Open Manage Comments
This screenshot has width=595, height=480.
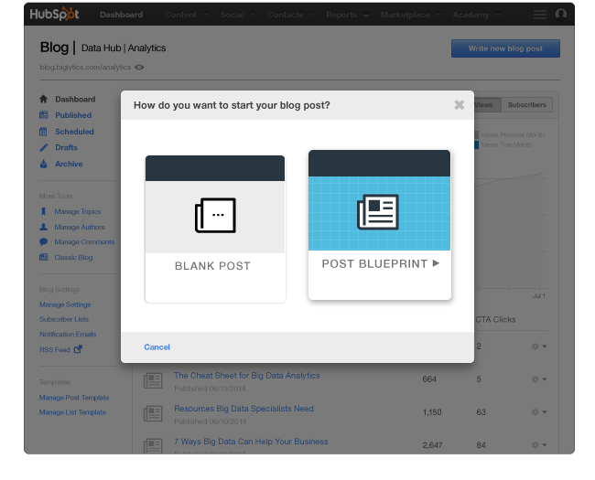coord(84,241)
